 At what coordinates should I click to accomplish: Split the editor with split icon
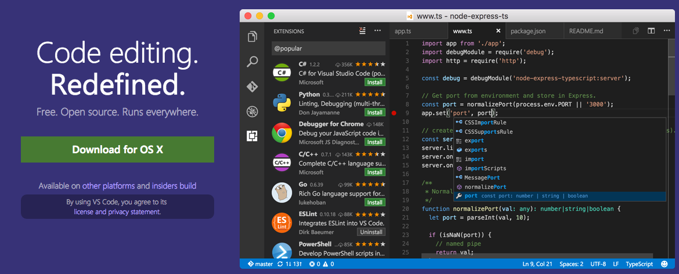tap(651, 31)
